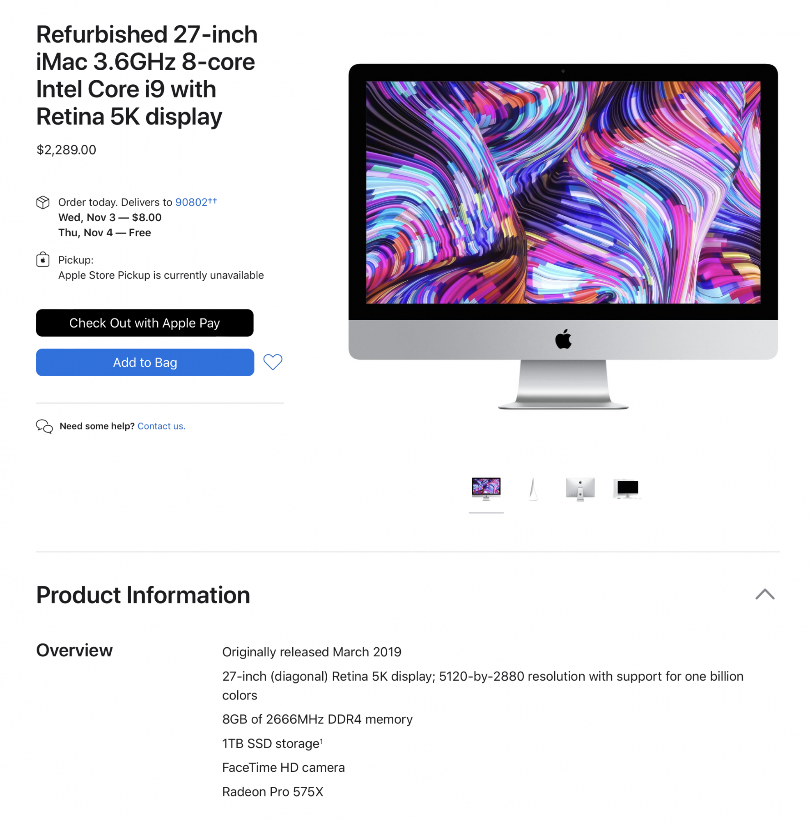Click the Product Information heading
The image size is (810, 822).
(143, 594)
